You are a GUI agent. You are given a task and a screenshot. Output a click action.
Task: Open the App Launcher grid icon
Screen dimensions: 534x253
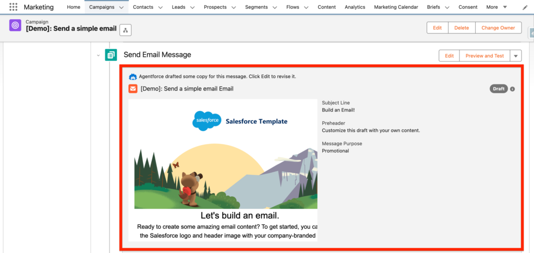pyautogui.click(x=13, y=7)
